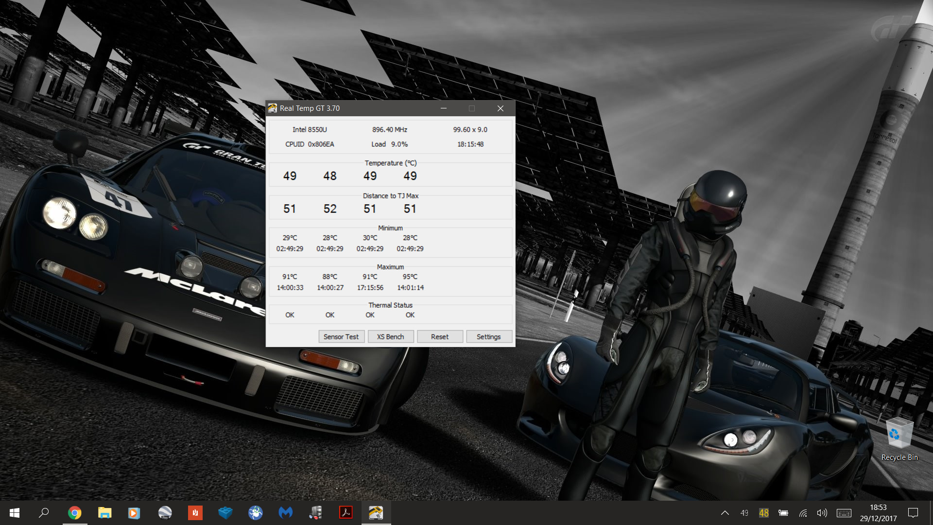Viewport: 933px width, 525px height.
Task: Click the CPUID 0x806EA text
Action: coord(310,144)
